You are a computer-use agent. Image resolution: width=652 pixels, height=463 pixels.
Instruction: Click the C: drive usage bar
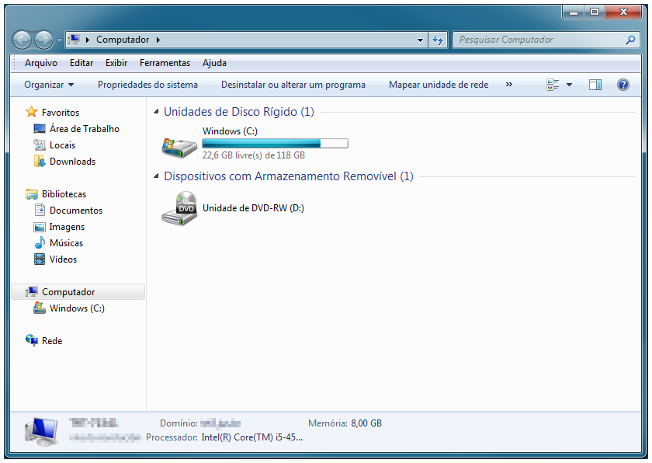pyautogui.click(x=275, y=144)
